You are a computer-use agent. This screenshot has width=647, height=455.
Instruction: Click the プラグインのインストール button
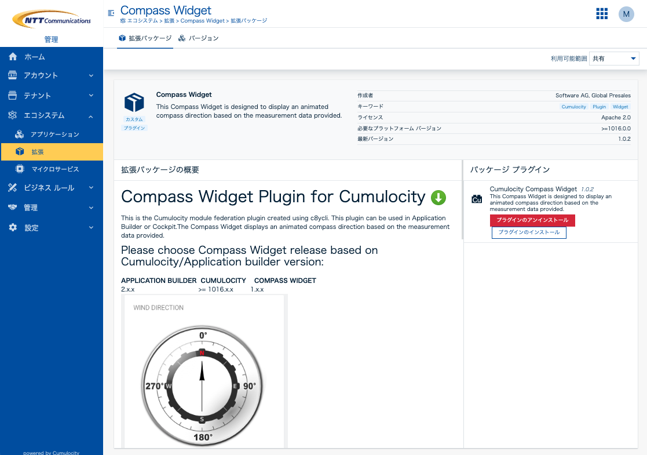coord(529,232)
